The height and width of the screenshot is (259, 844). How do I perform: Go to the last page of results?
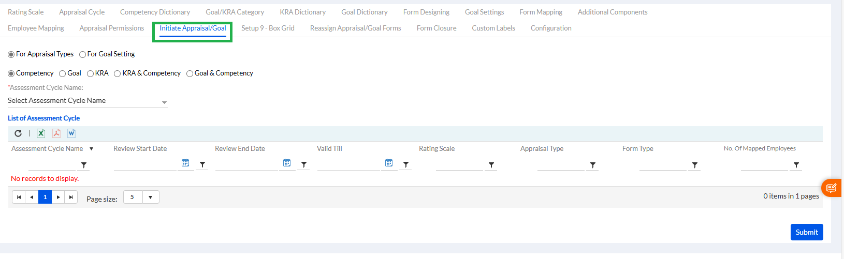point(71,197)
